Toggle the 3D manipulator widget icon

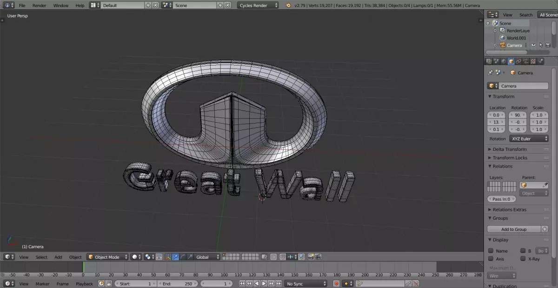pyautogui.click(x=168, y=257)
